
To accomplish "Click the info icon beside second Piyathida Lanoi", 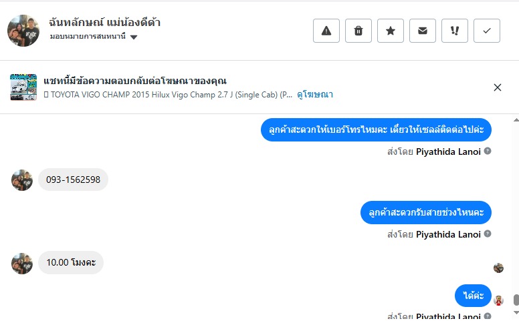I will coord(488,234).
